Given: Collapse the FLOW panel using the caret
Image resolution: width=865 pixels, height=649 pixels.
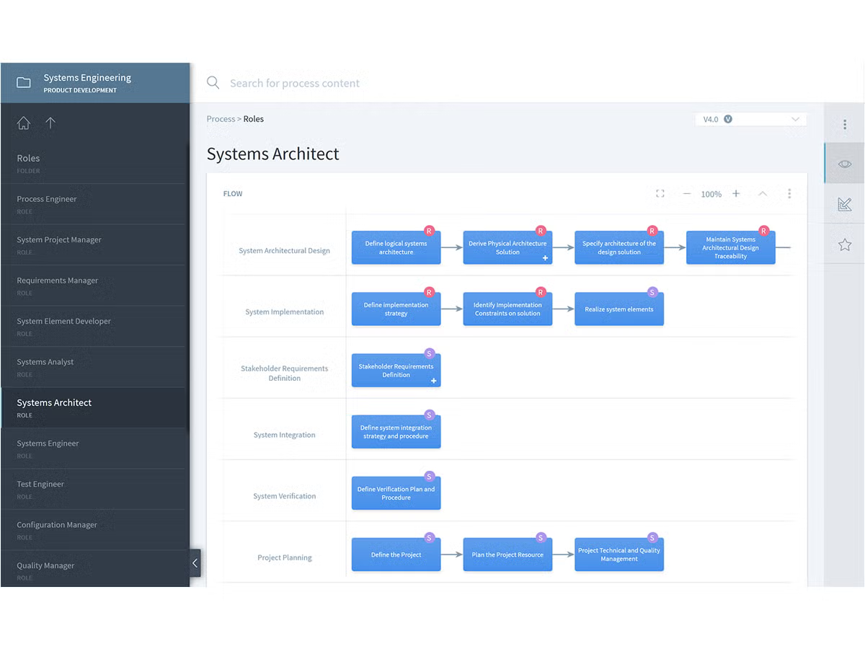Looking at the screenshot, I should 763,193.
